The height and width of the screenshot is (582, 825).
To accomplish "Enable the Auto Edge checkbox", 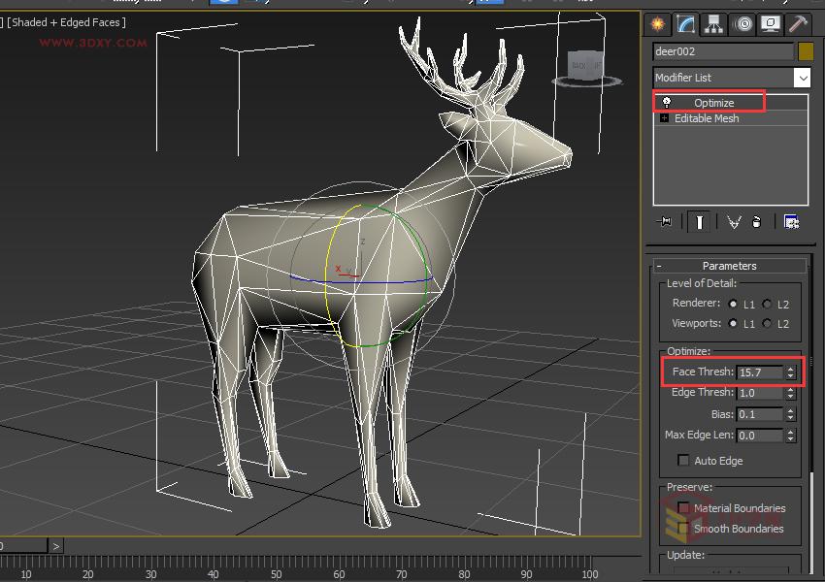I will 683,460.
